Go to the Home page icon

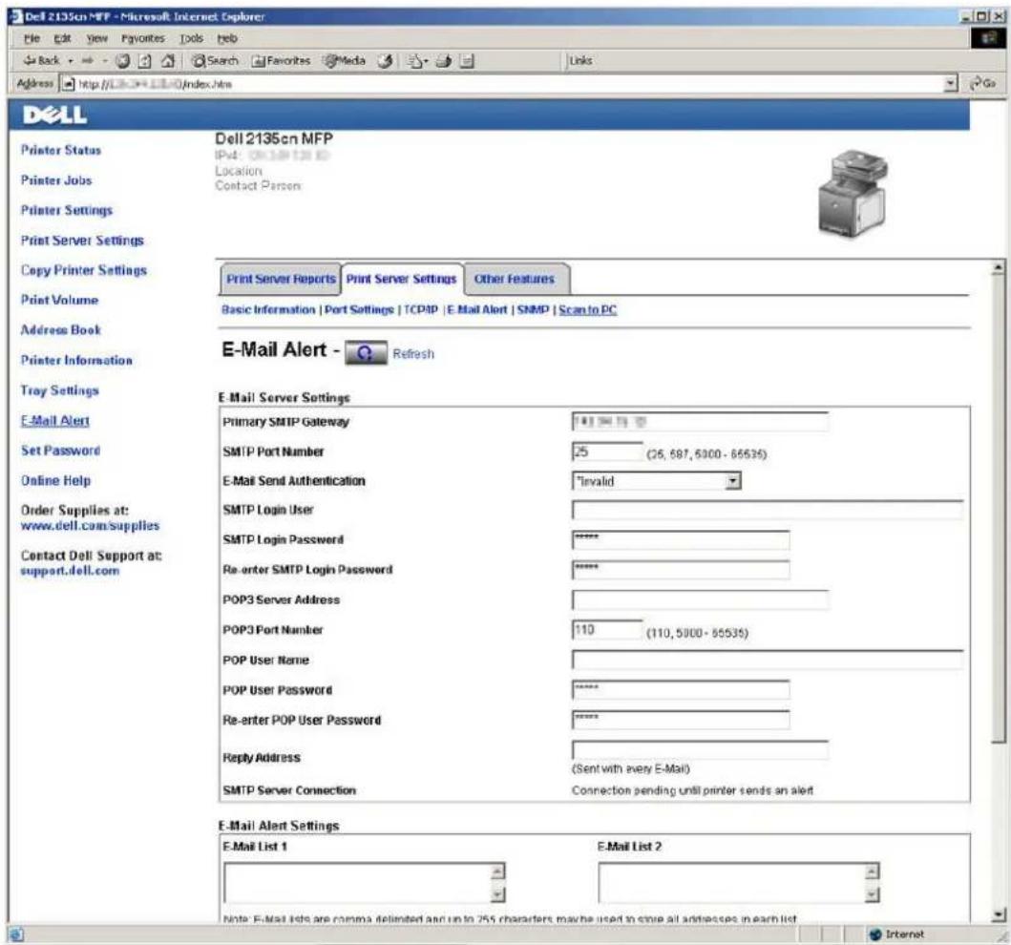pyautogui.click(x=168, y=60)
